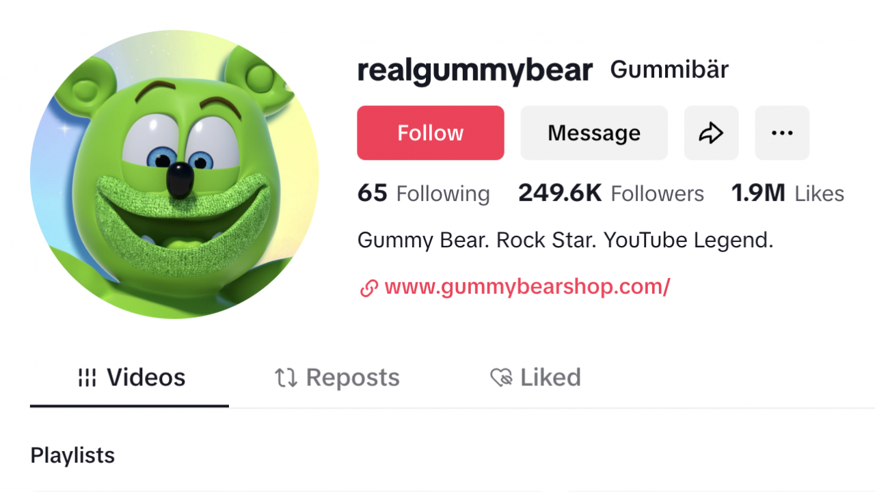The width and height of the screenshot is (875, 492).
Task: Click the Gummy Bear Rock Star bio text
Action: point(565,240)
